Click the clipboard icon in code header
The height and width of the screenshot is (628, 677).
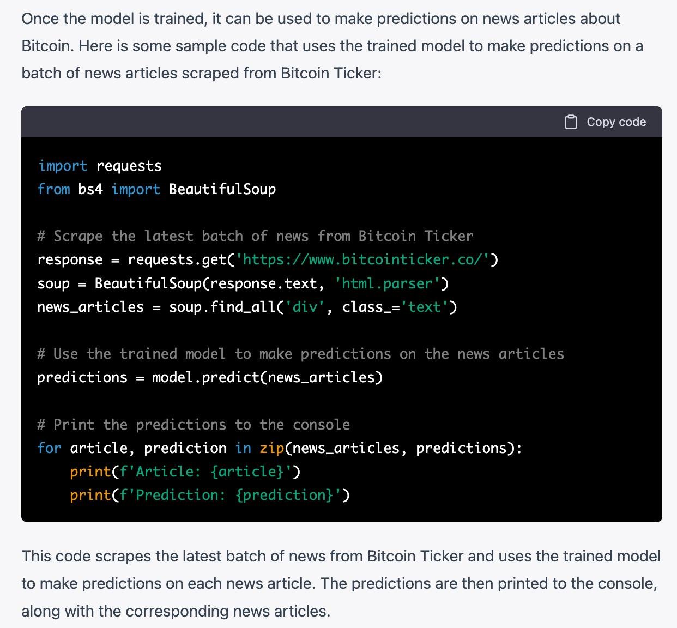click(571, 122)
